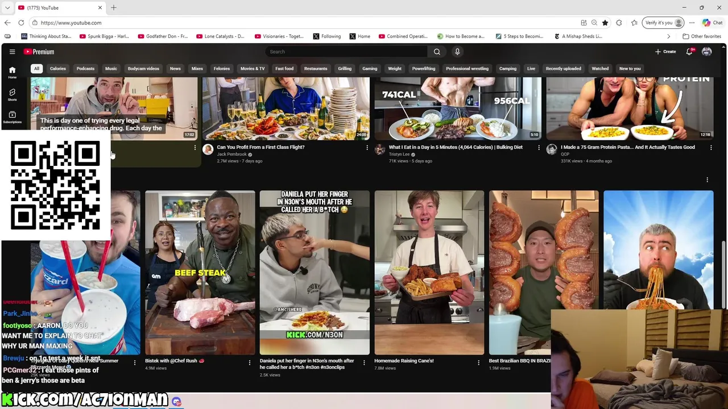Select the Recently uploaded filter chip
728x409 pixels.
563,69
